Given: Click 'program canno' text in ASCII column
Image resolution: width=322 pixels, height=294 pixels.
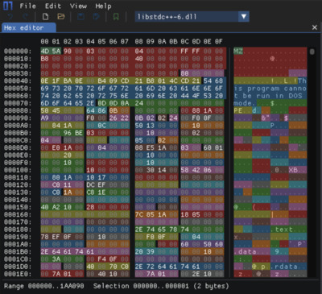Looking at the screenshot, I should pos(276,89).
